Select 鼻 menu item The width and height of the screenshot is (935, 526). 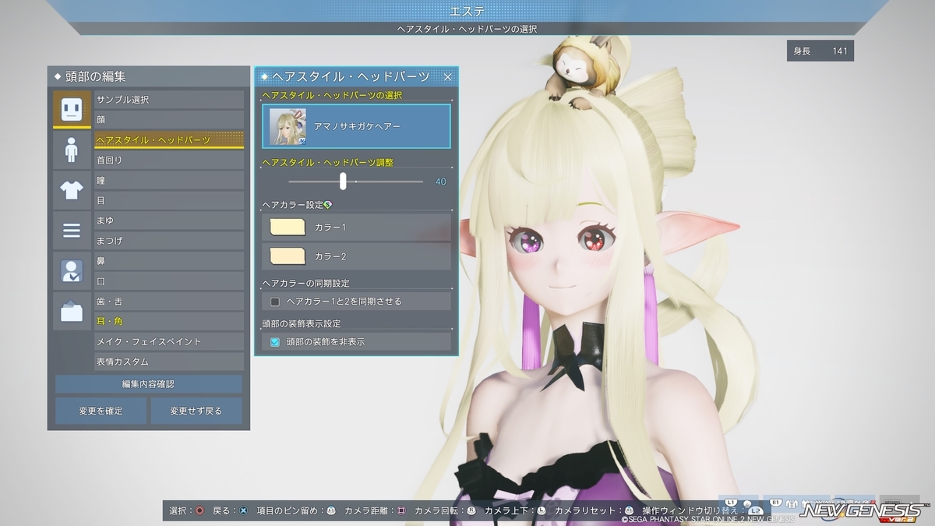click(169, 261)
